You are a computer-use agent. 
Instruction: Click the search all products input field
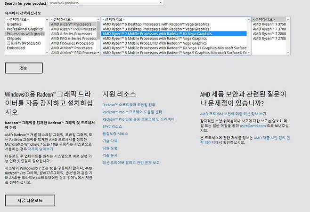pos(94,3)
